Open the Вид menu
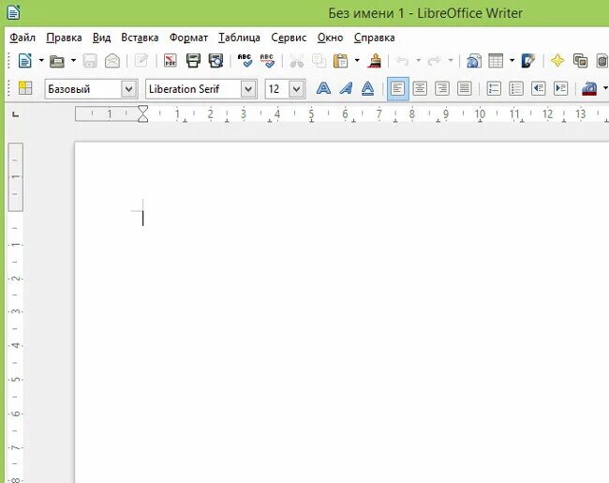The image size is (609, 483). point(101,38)
